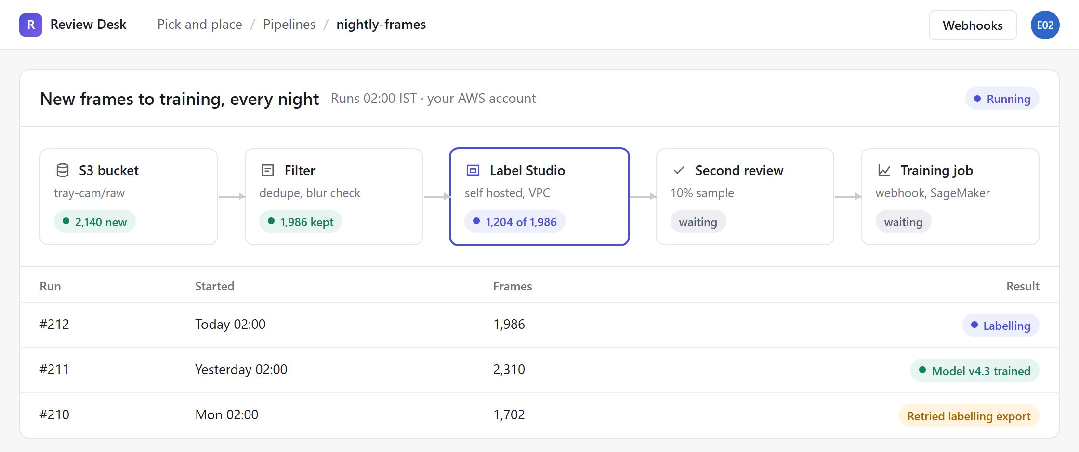Click the 1,986 kept badge

tap(301, 222)
